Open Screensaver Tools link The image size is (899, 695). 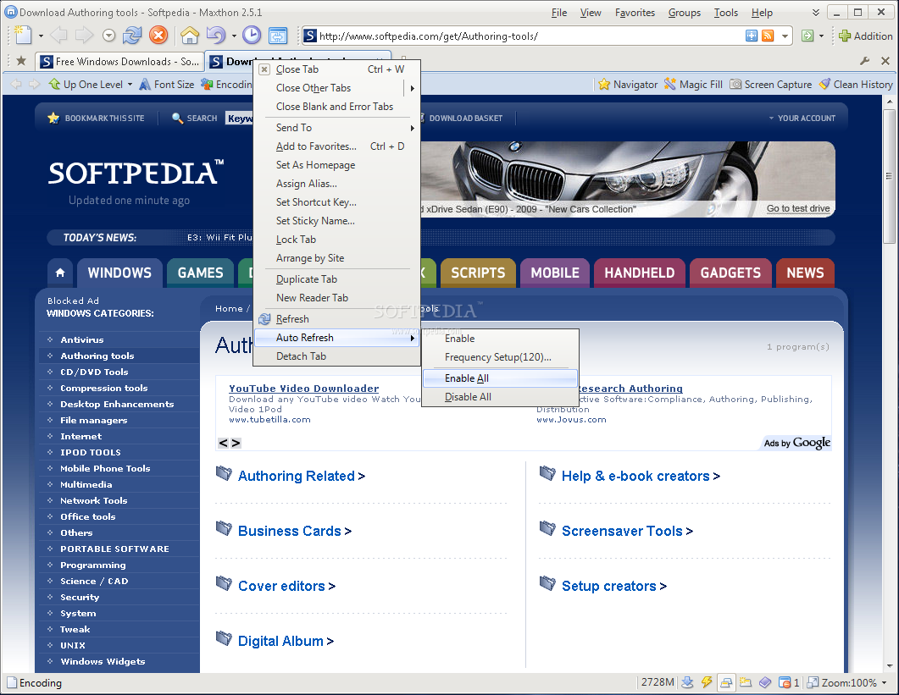(627, 531)
